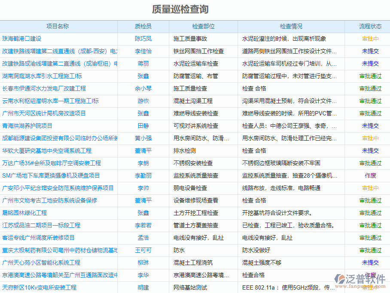Open the 广州市文物考古工地安防系统设备保修 link

click(x=50, y=201)
